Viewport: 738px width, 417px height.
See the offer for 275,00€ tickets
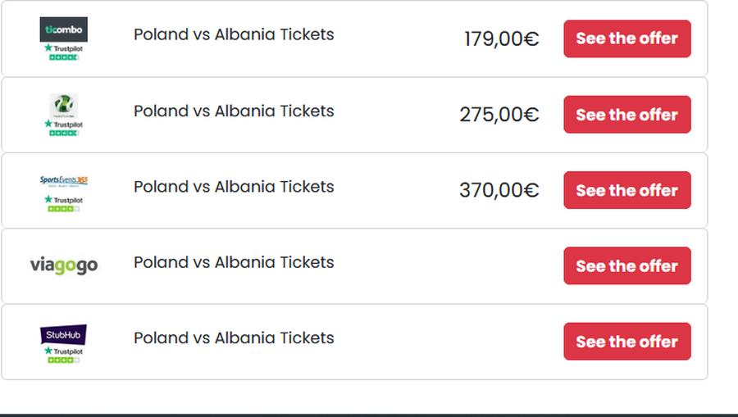(x=626, y=115)
